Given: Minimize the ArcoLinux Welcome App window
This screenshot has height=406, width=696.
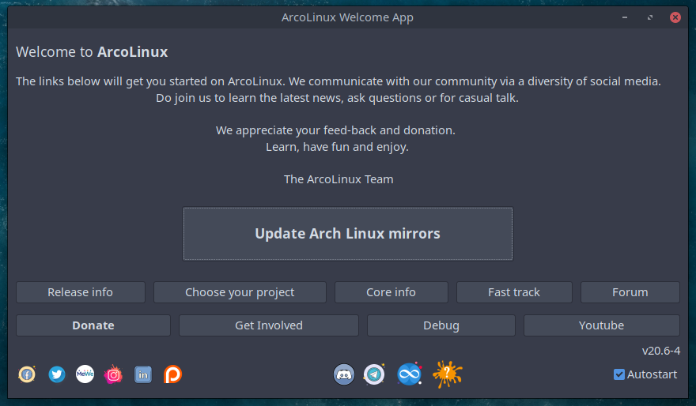Looking at the screenshot, I should 625,17.
